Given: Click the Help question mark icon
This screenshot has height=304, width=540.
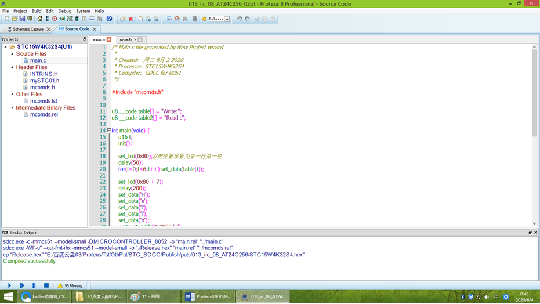Looking at the screenshot, I should [x=109, y=19].
